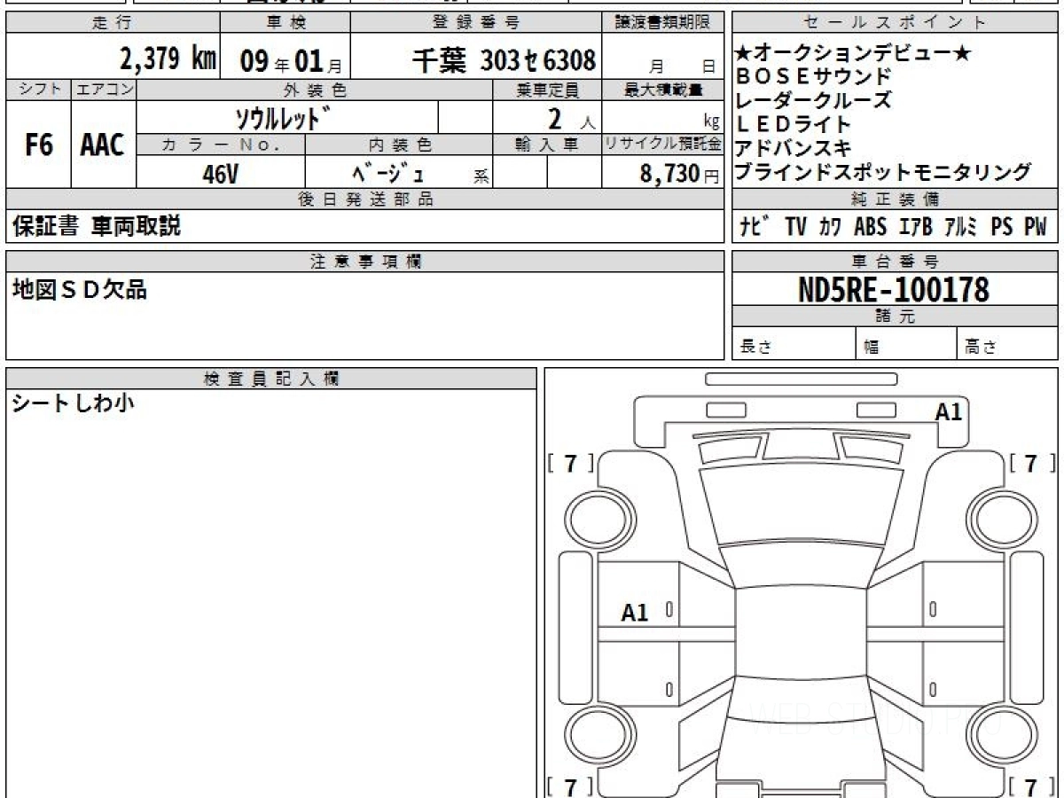This screenshot has height=798, width=1064.
Task: Click the 車検 header cell
Action: point(285,23)
